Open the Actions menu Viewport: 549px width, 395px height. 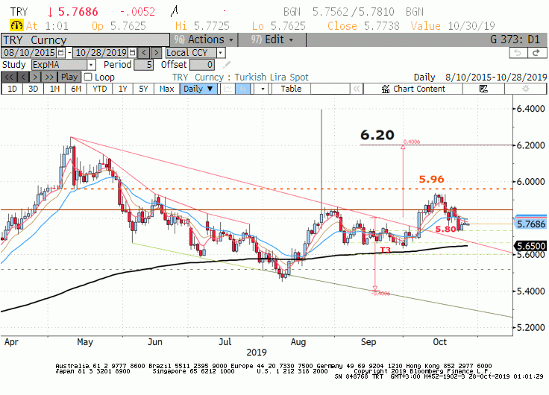204,40
